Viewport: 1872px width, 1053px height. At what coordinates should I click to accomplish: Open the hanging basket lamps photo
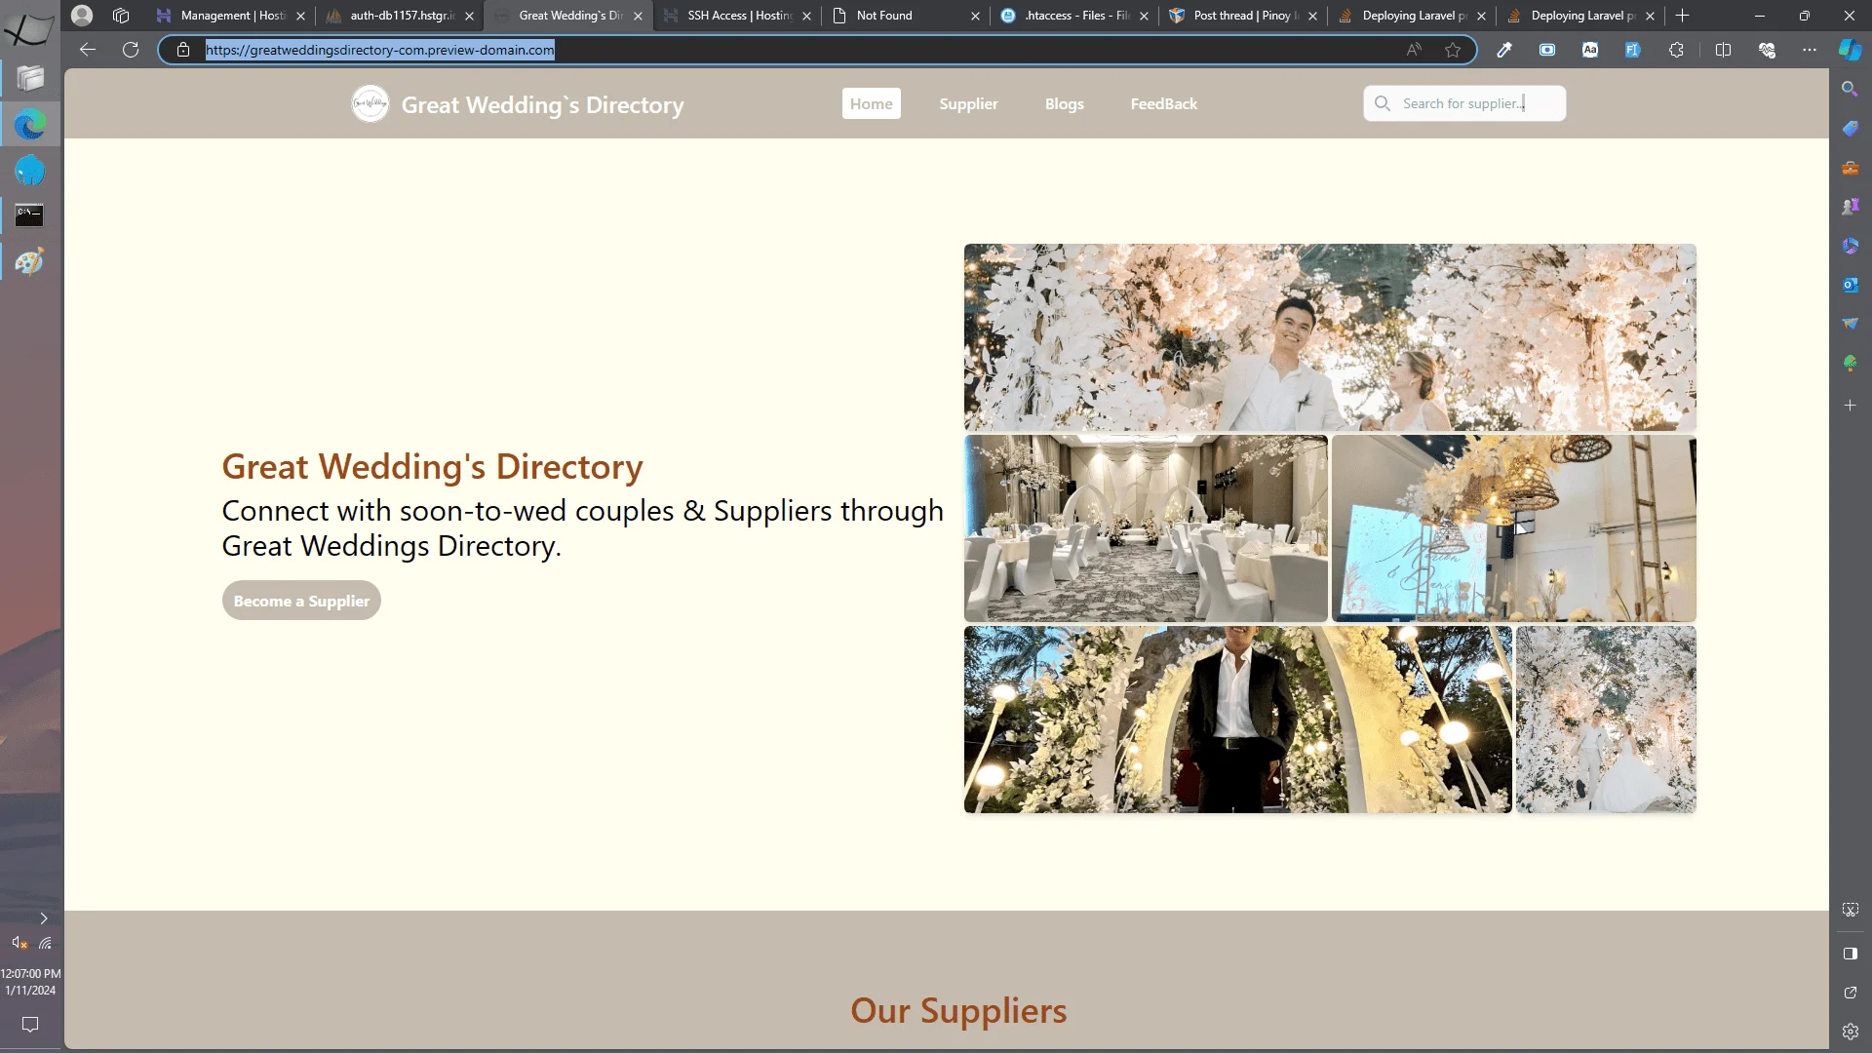click(1514, 528)
